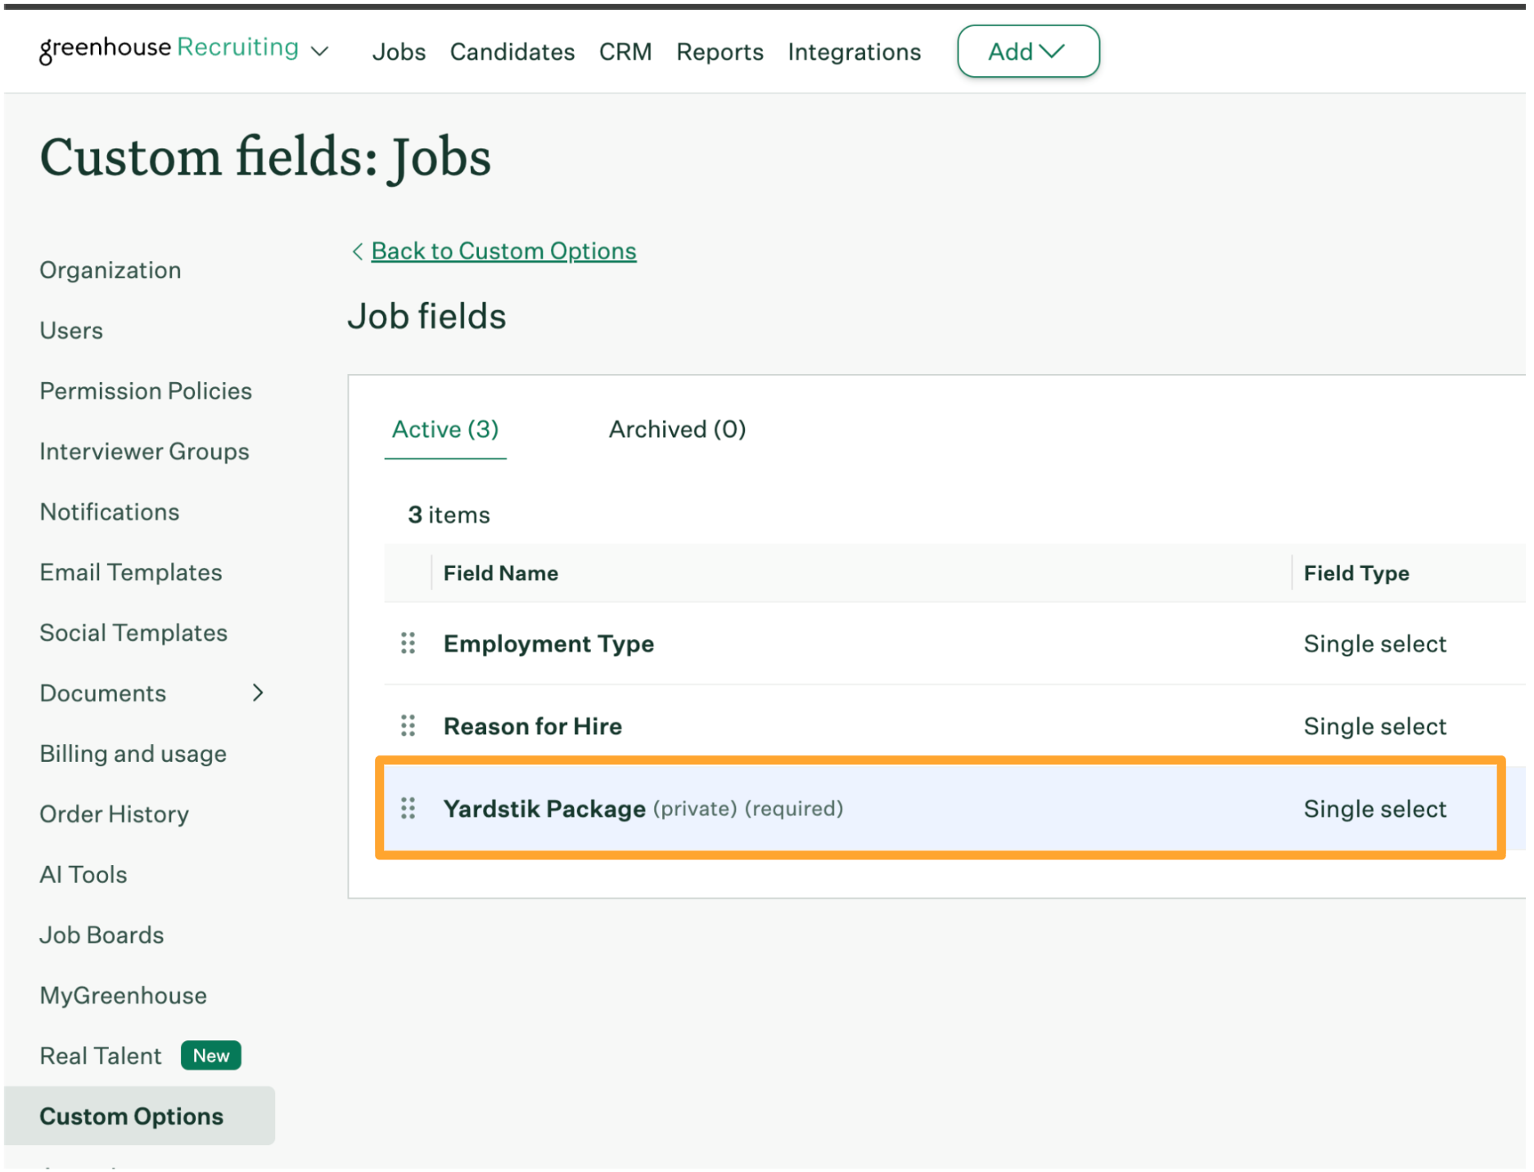Open the CRM navigation item
The width and height of the screenshot is (1534, 1172).
point(625,52)
